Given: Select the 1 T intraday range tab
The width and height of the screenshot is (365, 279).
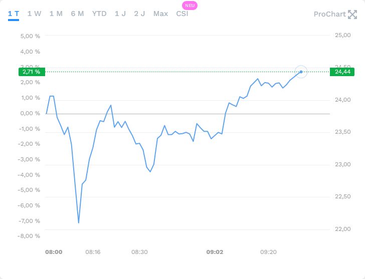Looking at the screenshot, I should pos(14,14).
